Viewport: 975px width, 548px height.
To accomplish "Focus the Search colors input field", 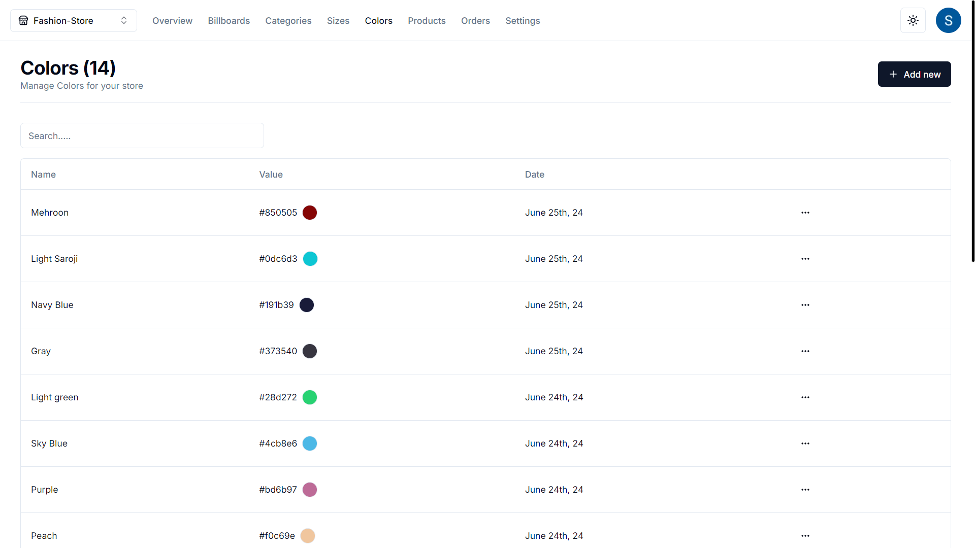I will (x=142, y=135).
